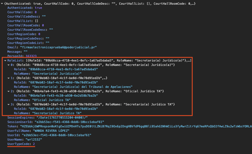Select the SessionUserId GUID string
The image size is (252, 154).
69,122
